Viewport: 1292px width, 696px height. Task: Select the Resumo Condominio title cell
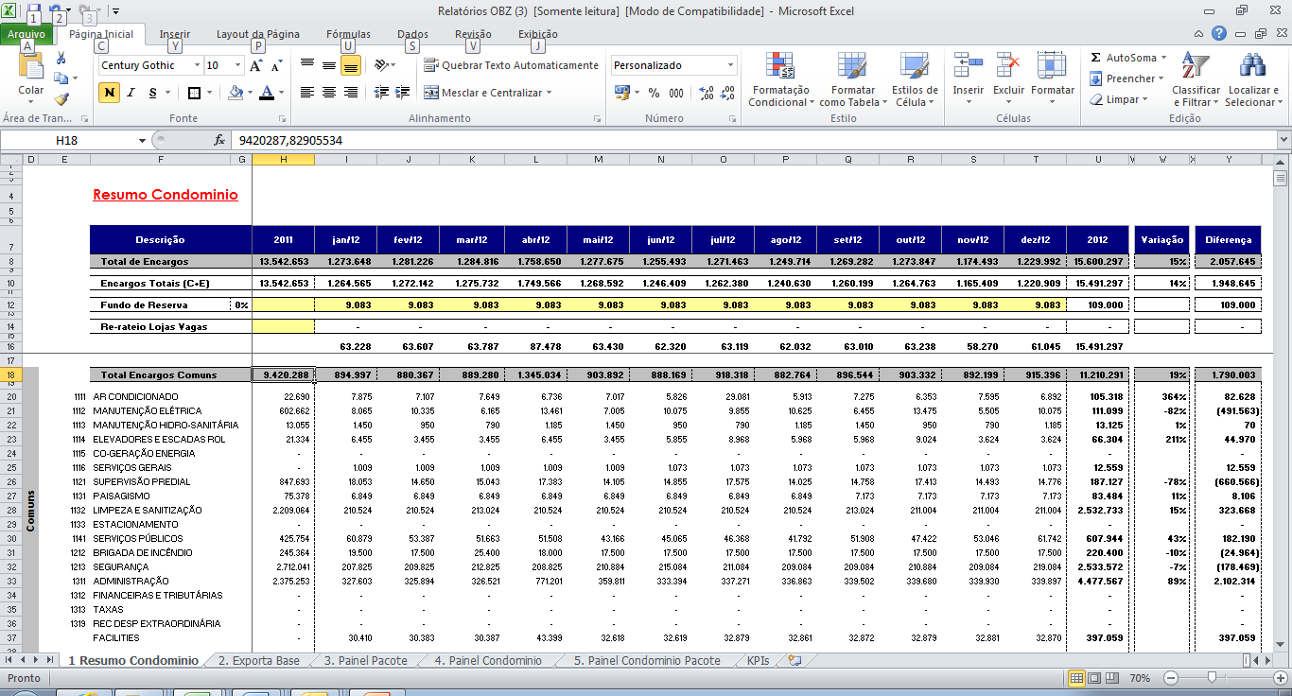tap(166, 196)
